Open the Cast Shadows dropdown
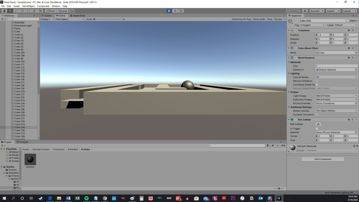This screenshot has width=359, height=202. click(x=336, y=77)
